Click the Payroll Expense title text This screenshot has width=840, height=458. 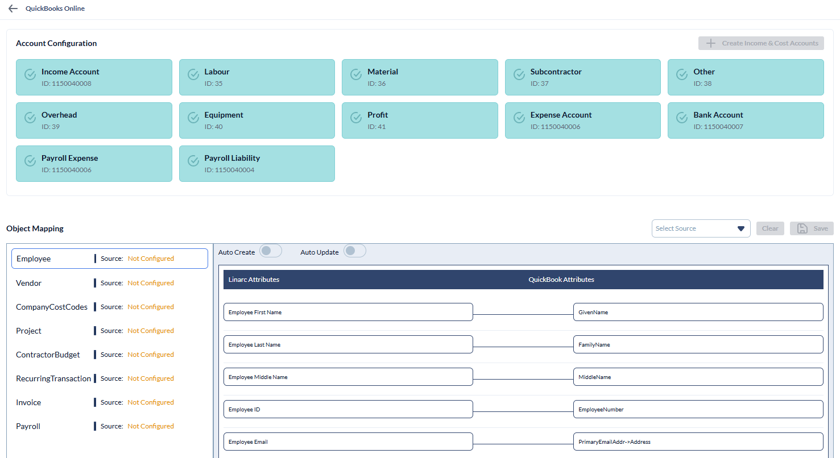click(69, 158)
